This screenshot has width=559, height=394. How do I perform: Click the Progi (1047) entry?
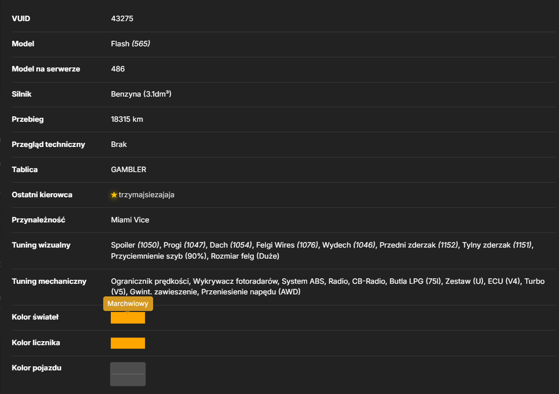coord(184,245)
